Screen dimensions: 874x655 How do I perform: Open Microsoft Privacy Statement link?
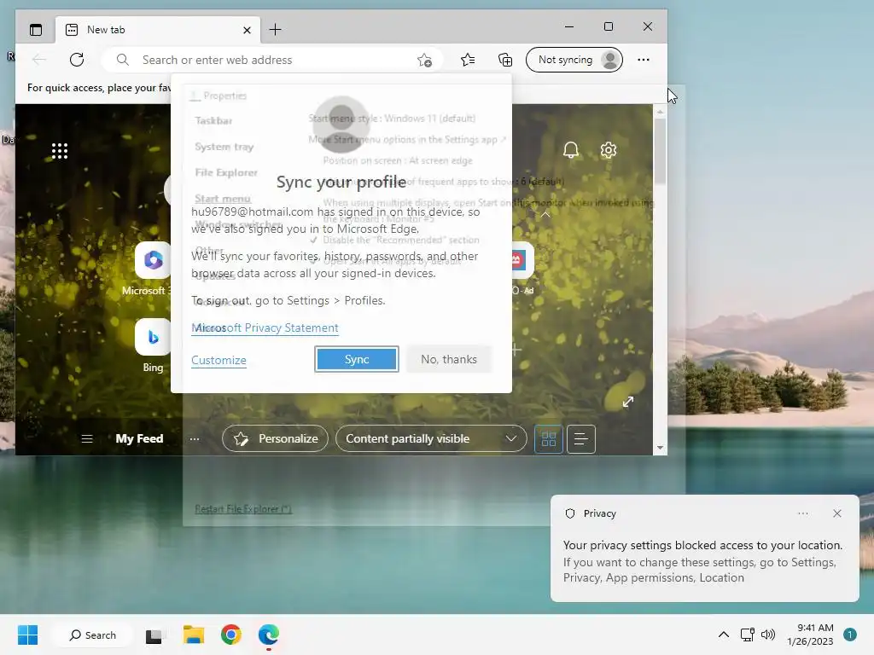(x=265, y=327)
